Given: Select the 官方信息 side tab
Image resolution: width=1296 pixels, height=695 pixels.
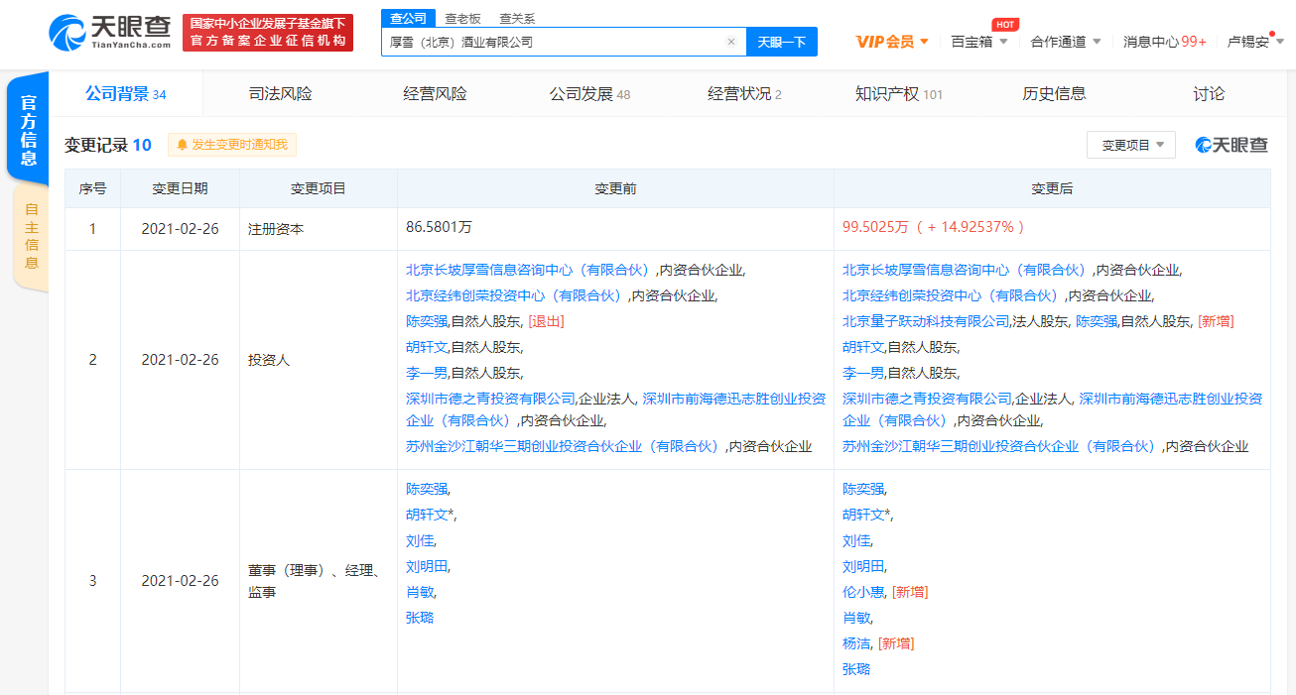Looking at the screenshot, I should [x=29, y=130].
